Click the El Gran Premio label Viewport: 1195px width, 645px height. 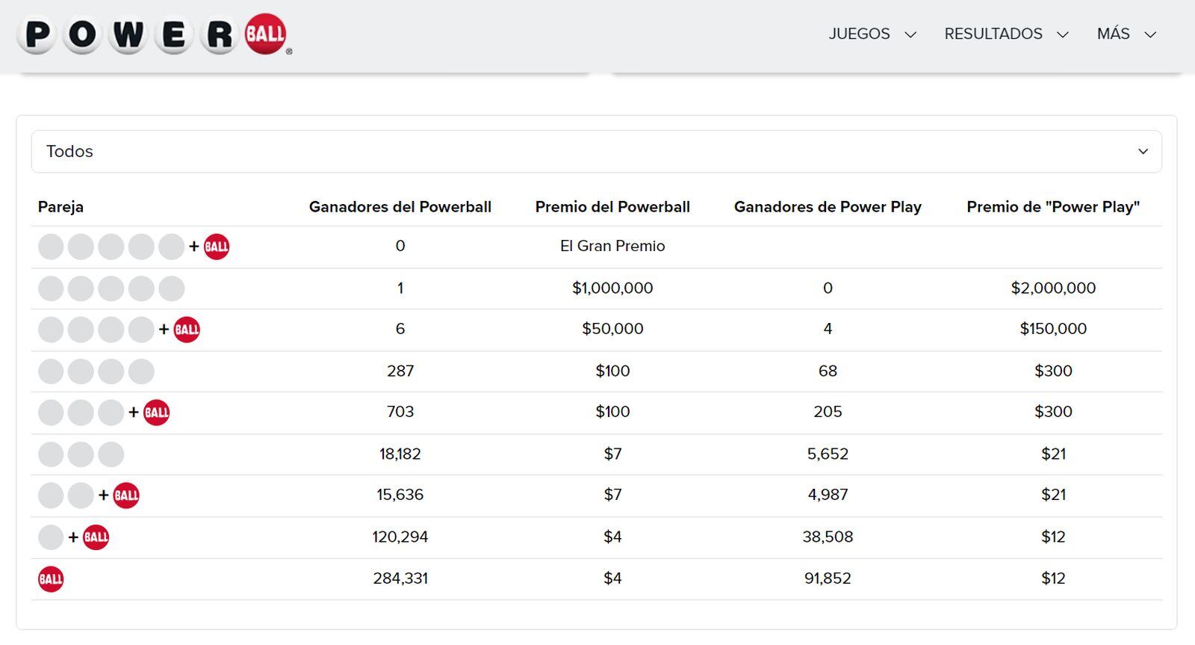point(612,246)
